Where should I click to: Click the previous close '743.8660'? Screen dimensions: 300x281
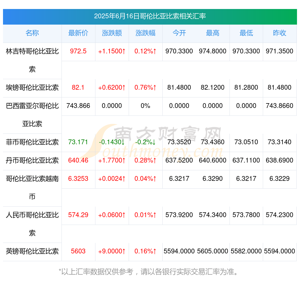coord(280,106)
